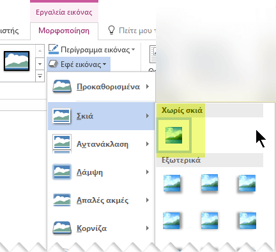
Task: Open the Κορνίζα submenu
Action: coord(101,228)
